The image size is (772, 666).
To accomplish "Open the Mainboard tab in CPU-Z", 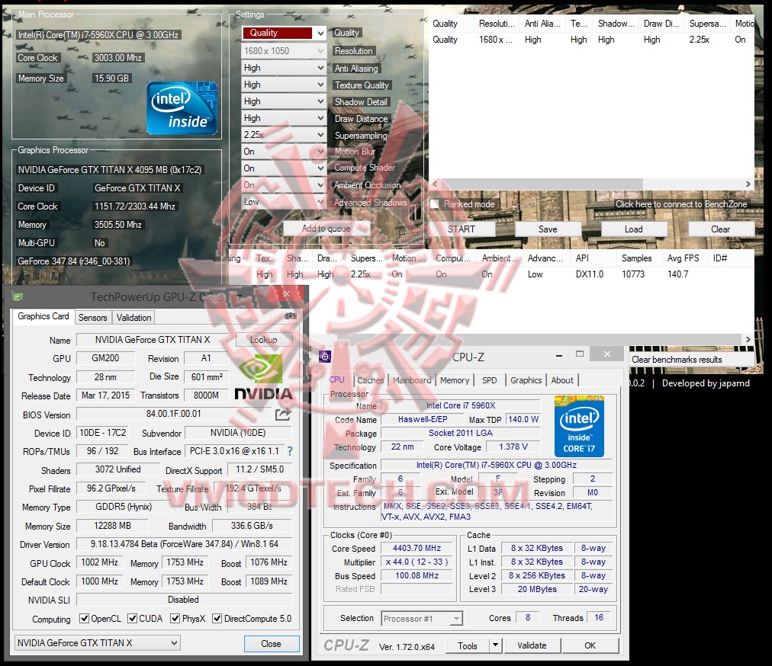I will [x=412, y=379].
